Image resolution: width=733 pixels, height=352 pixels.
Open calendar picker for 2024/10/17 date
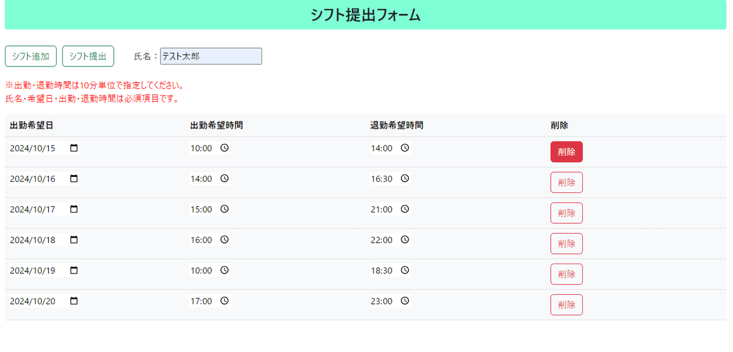[74, 209]
